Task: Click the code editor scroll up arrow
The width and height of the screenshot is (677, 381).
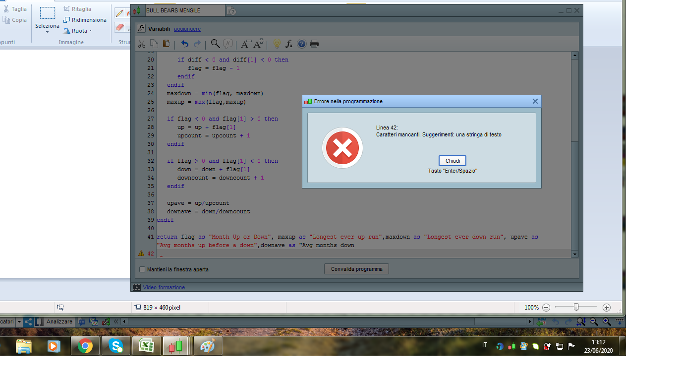Action: coord(575,56)
